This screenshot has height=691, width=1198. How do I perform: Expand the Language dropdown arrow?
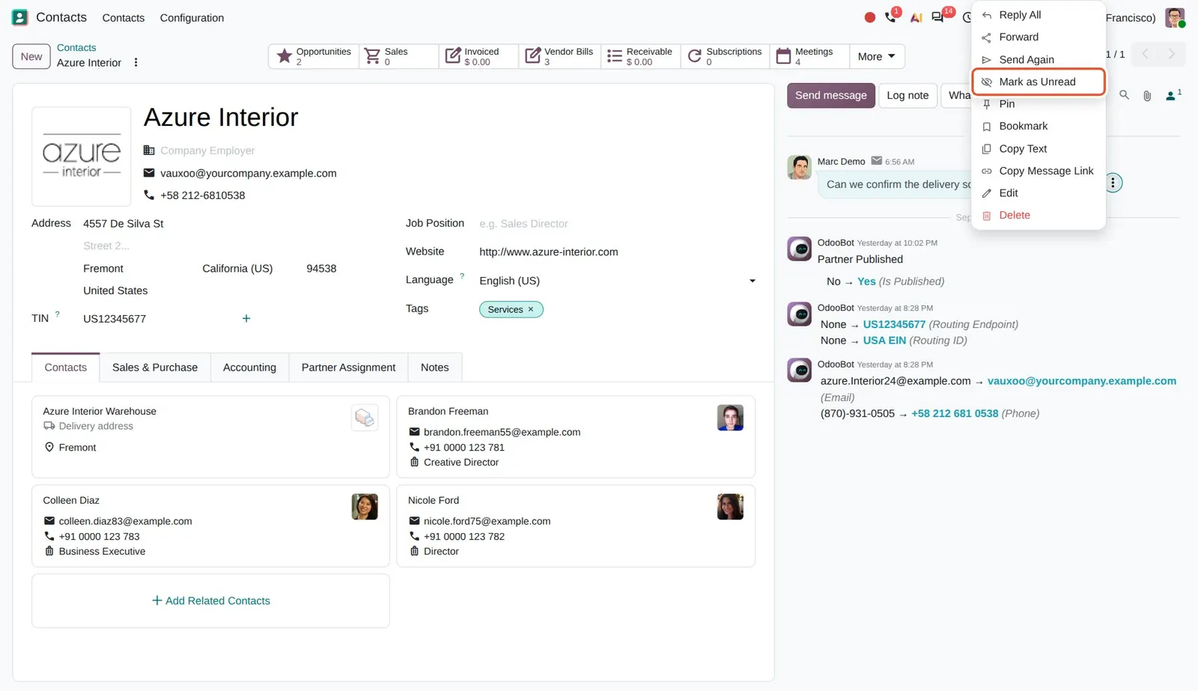pyautogui.click(x=752, y=281)
